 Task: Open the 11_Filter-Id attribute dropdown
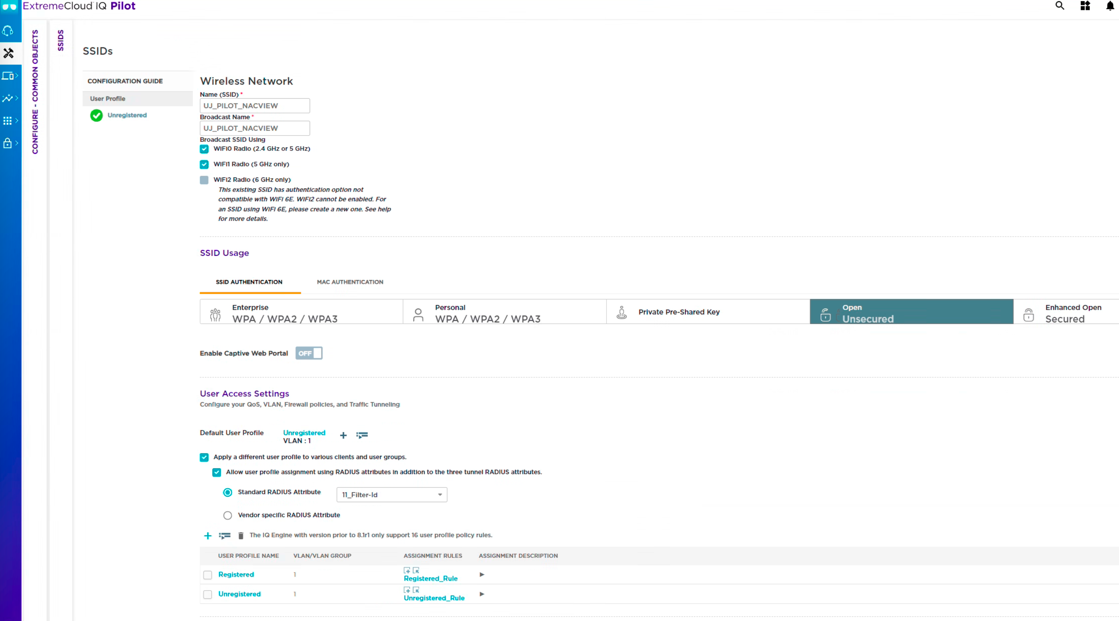[x=392, y=495]
